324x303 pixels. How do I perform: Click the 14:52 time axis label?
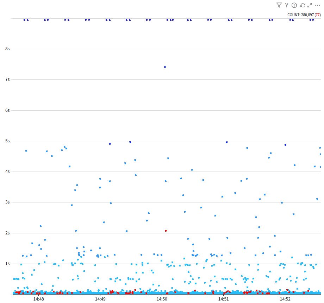(285, 299)
